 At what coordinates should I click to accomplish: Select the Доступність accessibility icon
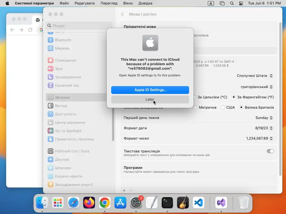click(x=50, y=114)
